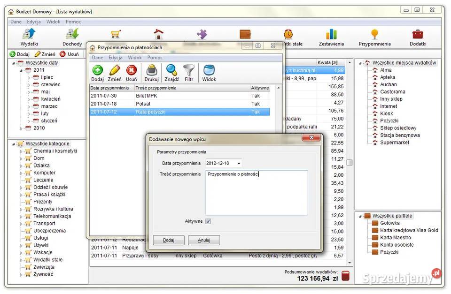Click Usuń red delete icon in reminders toolbar
This screenshot has height=294, width=451.
coord(132,73)
